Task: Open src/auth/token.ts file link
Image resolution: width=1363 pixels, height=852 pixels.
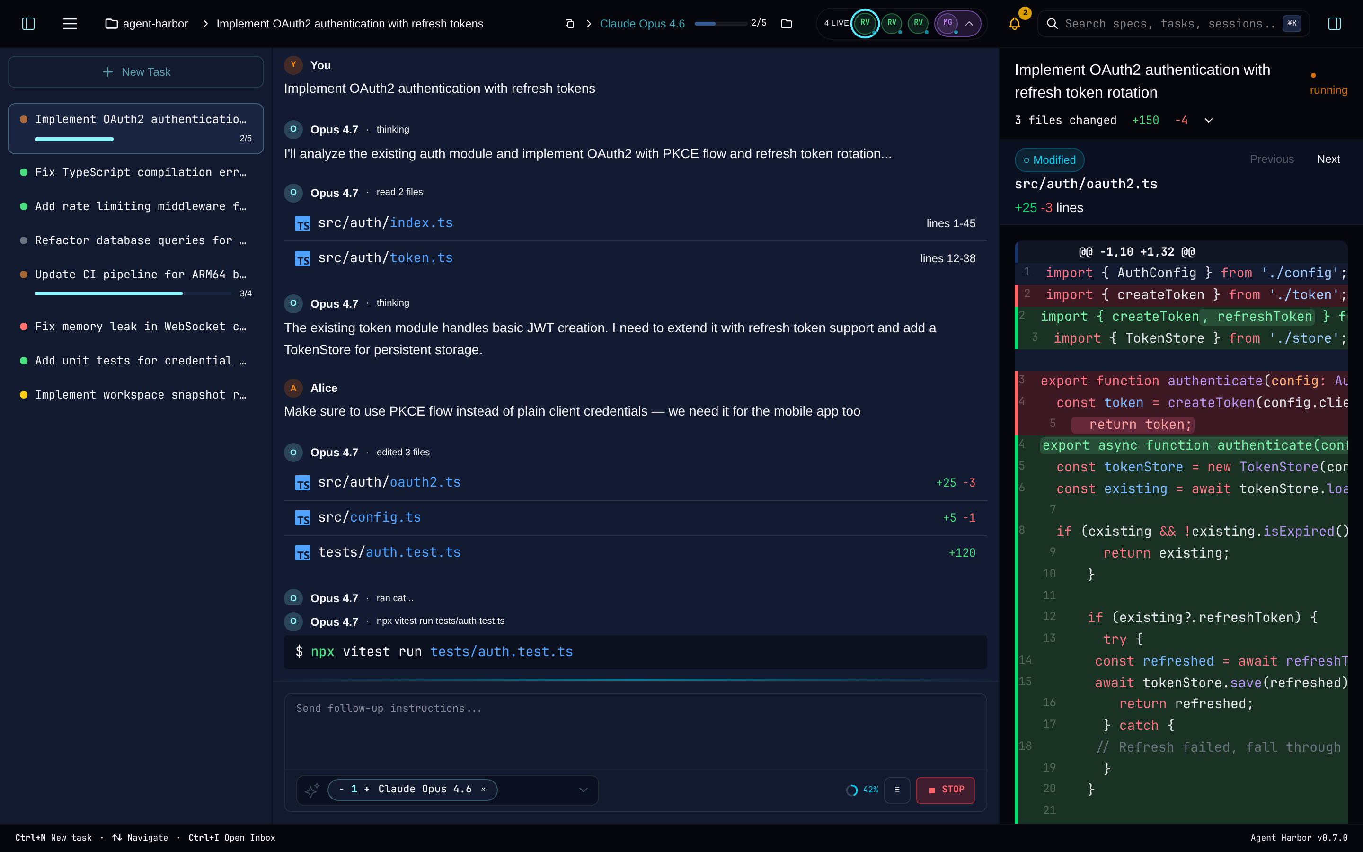Action: coord(385,258)
